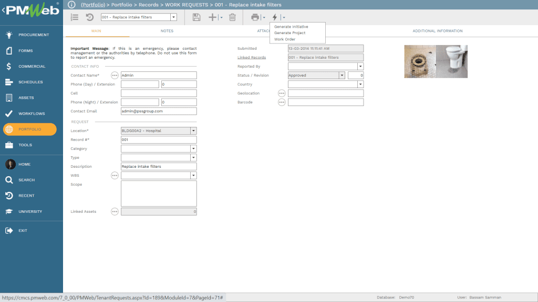Open the Geolocation ellipsis button

(282, 93)
